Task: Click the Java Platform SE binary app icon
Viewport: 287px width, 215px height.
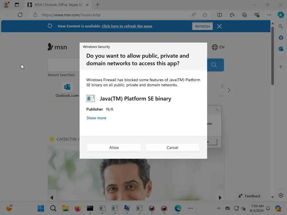Action: click(91, 99)
